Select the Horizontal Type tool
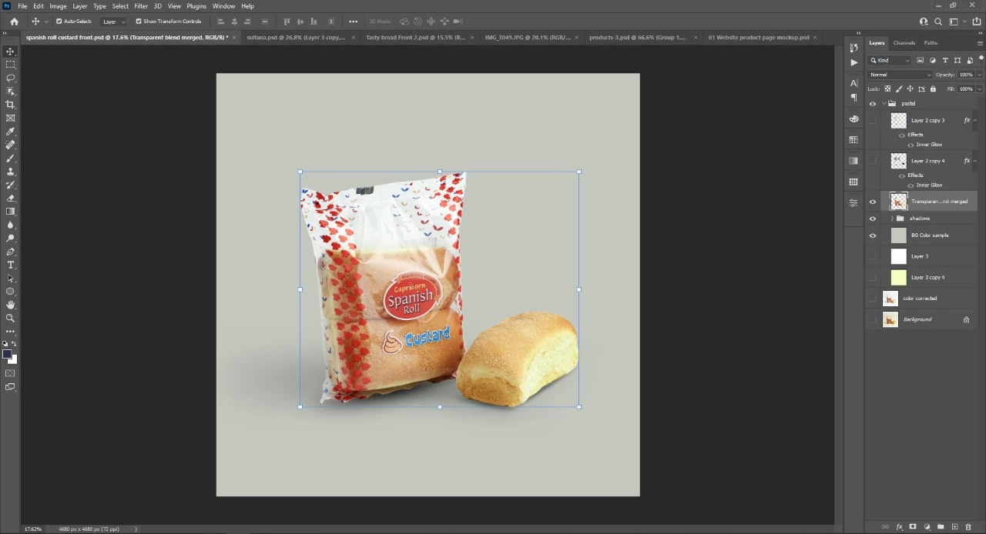The image size is (986, 534). (10, 265)
